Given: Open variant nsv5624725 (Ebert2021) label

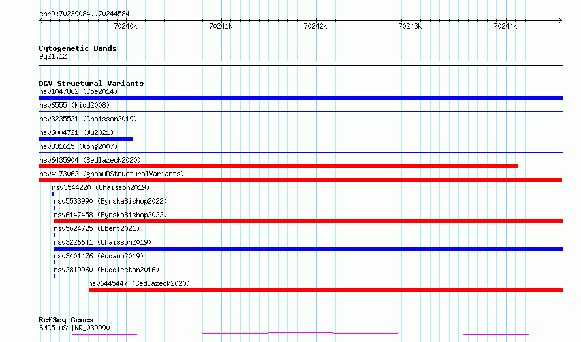Looking at the screenshot, I should [97, 228].
